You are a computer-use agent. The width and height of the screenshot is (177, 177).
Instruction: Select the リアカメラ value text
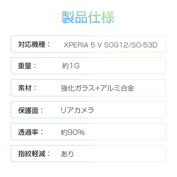point(77,110)
